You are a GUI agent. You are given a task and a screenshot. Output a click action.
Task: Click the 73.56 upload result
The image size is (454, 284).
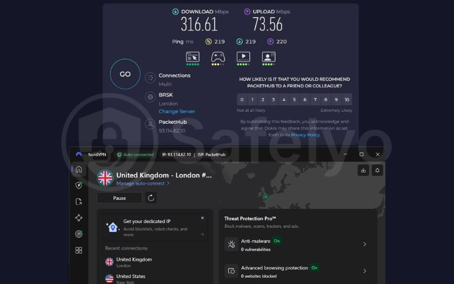(x=267, y=24)
